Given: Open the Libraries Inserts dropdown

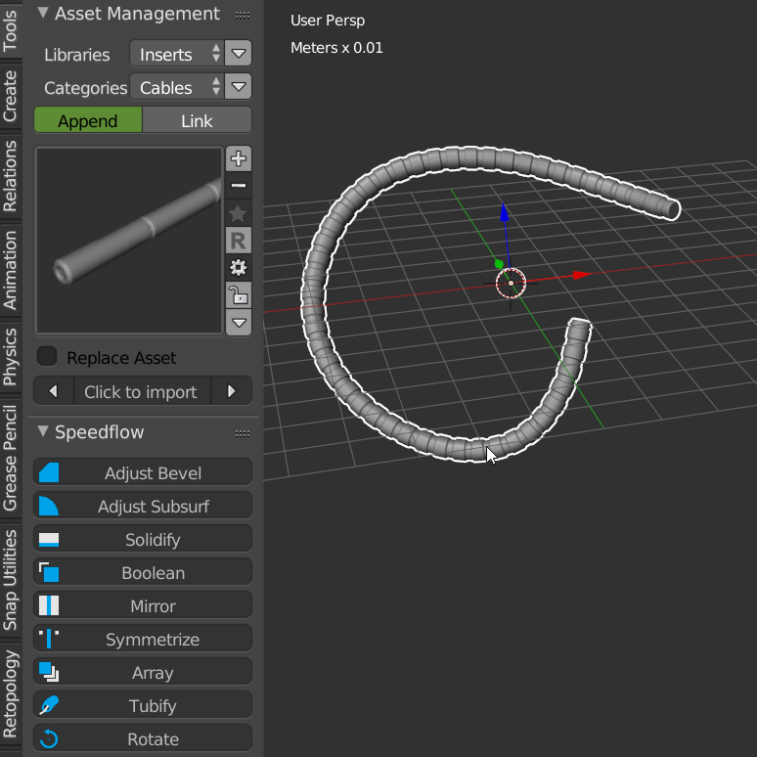Looking at the screenshot, I should coord(177,54).
